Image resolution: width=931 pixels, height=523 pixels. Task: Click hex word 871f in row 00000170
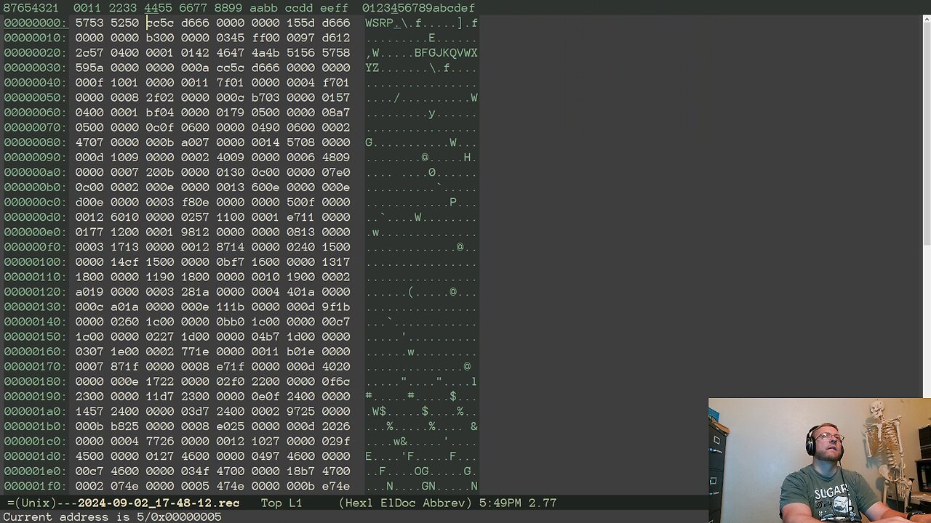(x=125, y=367)
